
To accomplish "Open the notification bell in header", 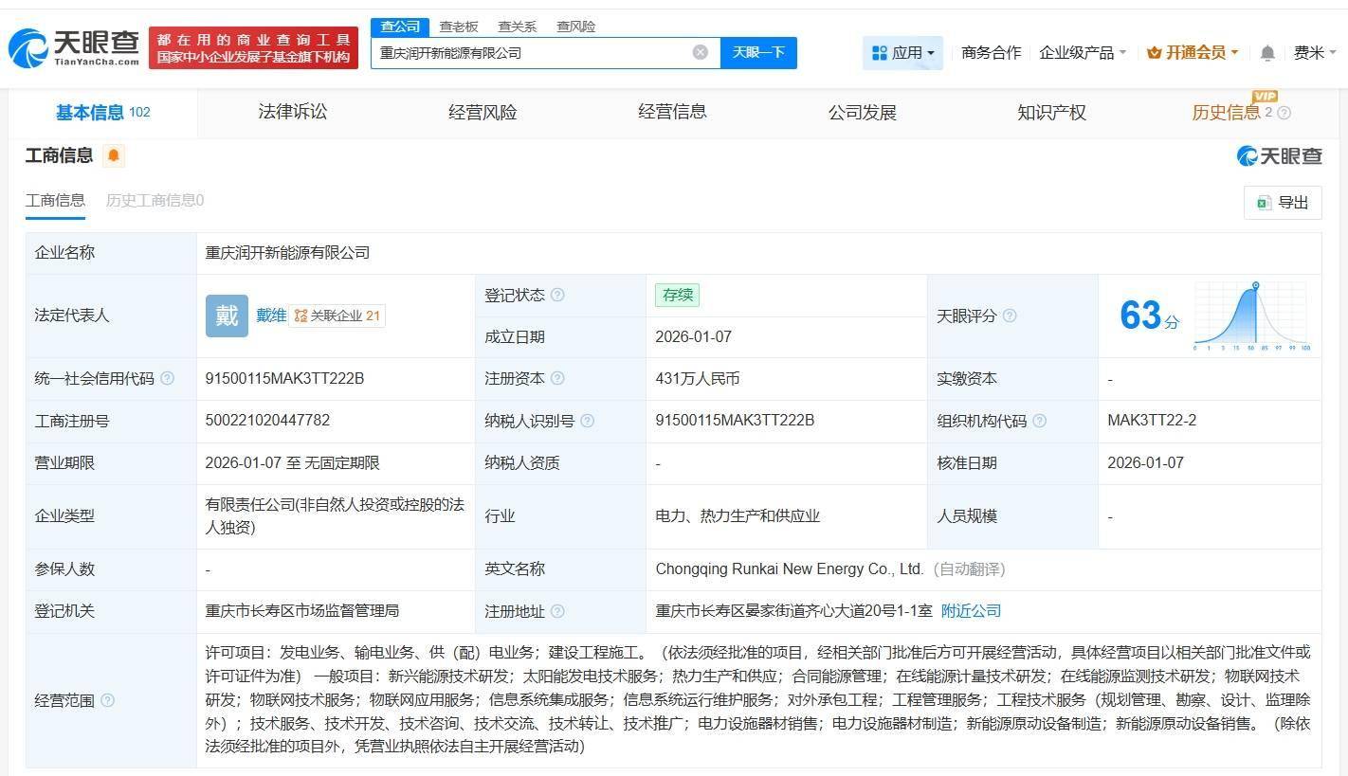I will pyautogui.click(x=1266, y=53).
